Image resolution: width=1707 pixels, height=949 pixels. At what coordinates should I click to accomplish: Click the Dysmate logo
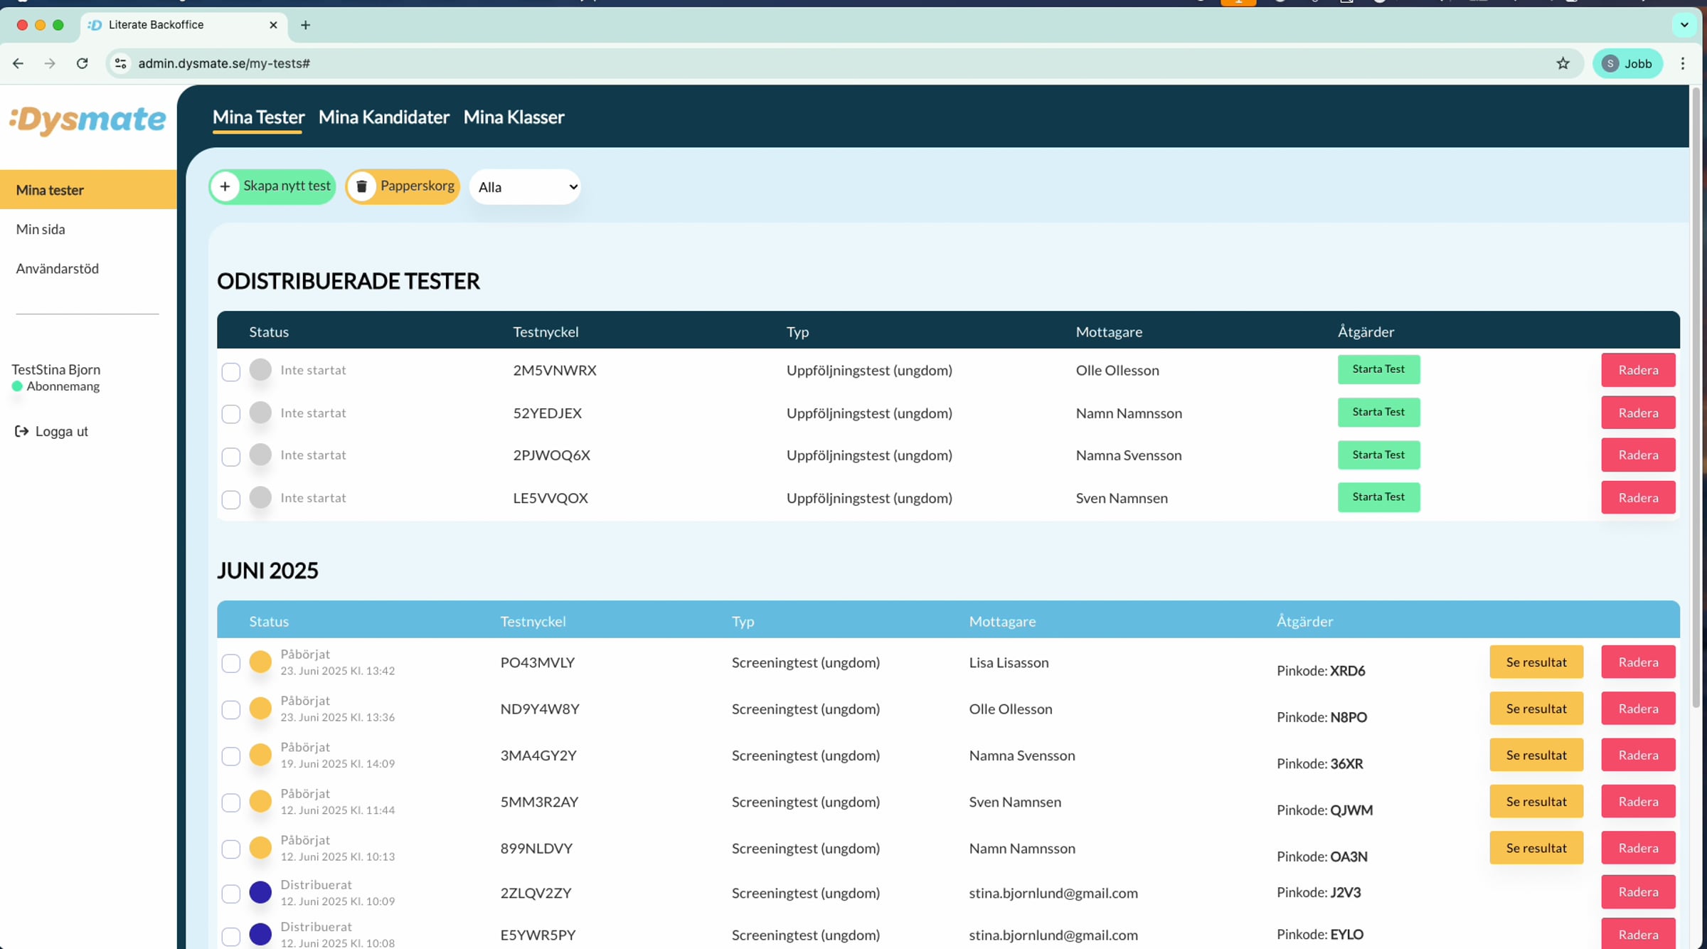(x=87, y=120)
